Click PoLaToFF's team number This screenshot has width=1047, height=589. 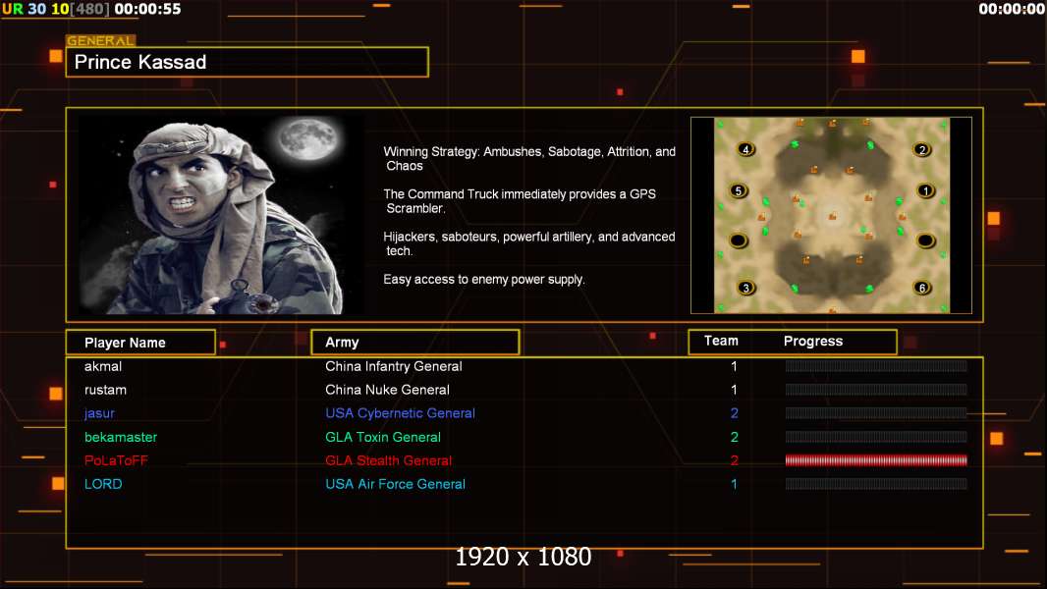click(734, 460)
